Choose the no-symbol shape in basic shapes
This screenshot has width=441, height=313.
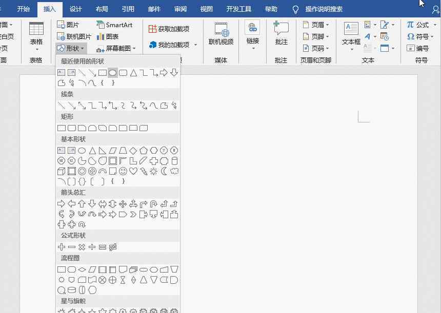click(x=92, y=171)
